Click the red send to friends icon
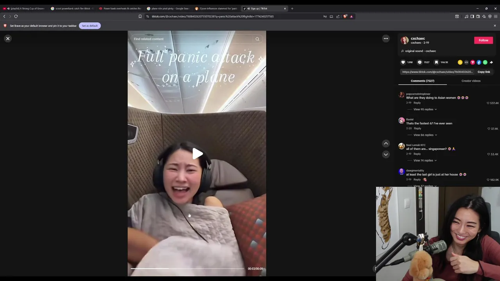This screenshot has height=281, width=500. (473, 62)
